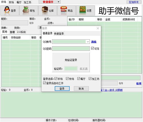Screen dimensions: 143x122
Task: Click the 操作次数 status bar entry
Action: pos(51,120)
